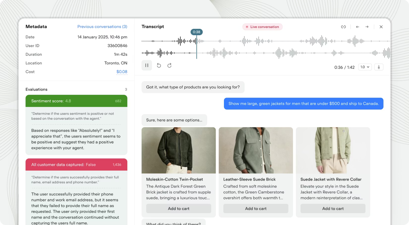The height and width of the screenshot is (225, 409).
Task: Go to the next conversation using the arrow
Action: [x=367, y=27]
